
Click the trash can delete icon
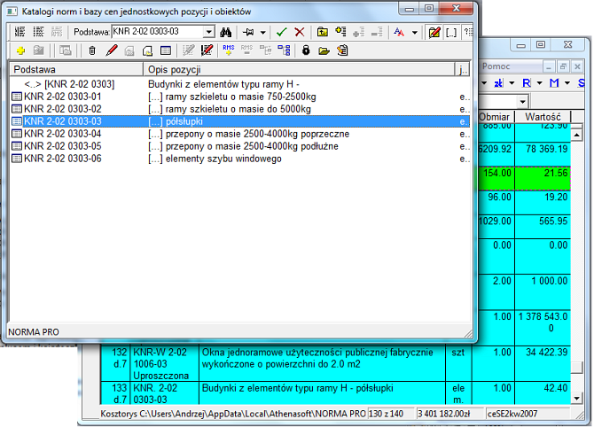pyautogui.click(x=92, y=51)
